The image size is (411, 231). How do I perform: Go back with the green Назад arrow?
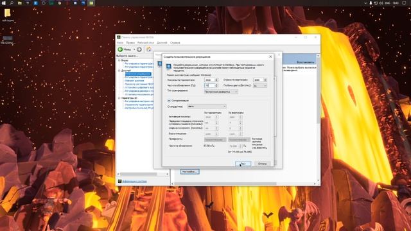pos(120,49)
